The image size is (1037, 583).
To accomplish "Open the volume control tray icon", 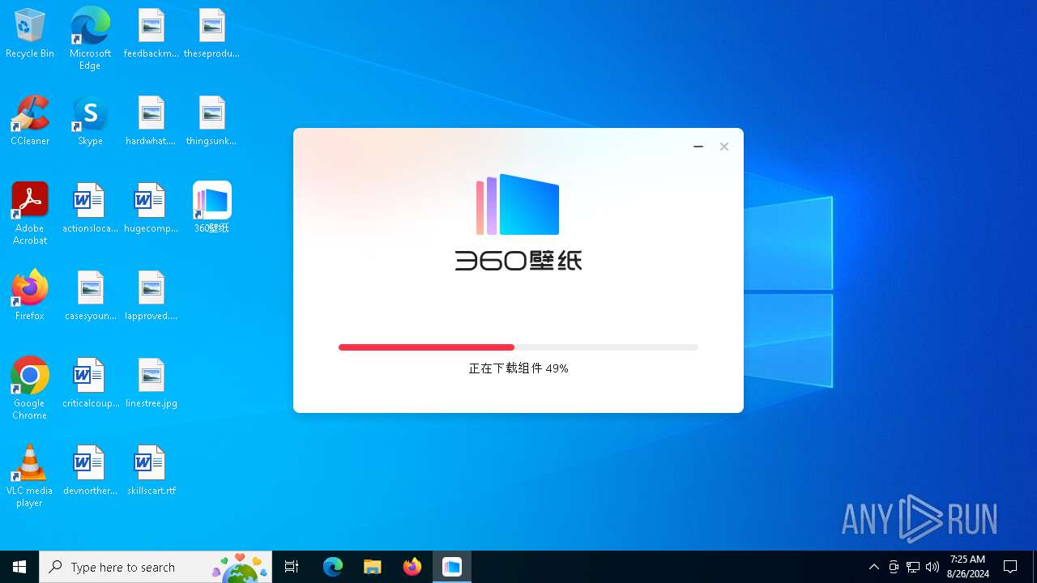I will click(x=932, y=567).
